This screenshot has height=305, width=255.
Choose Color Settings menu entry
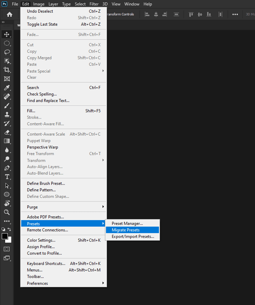[64, 240]
